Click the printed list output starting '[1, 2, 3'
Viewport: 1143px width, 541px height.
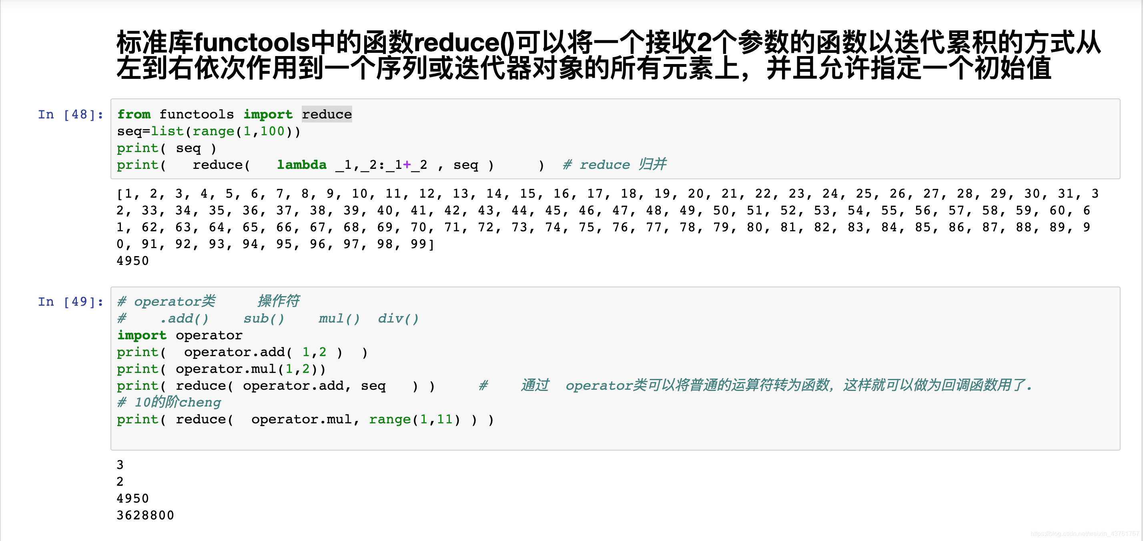[x=607, y=219]
